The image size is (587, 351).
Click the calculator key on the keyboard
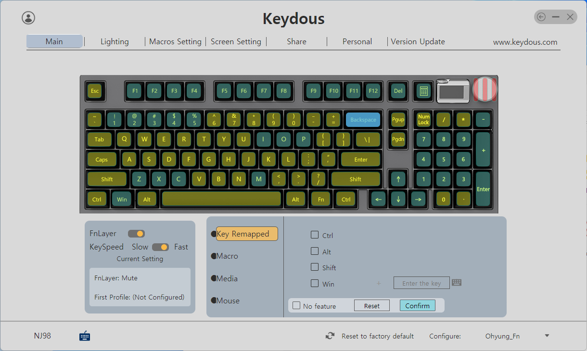point(423,91)
